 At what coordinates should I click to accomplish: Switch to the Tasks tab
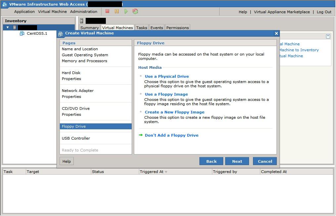(x=142, y=28)
